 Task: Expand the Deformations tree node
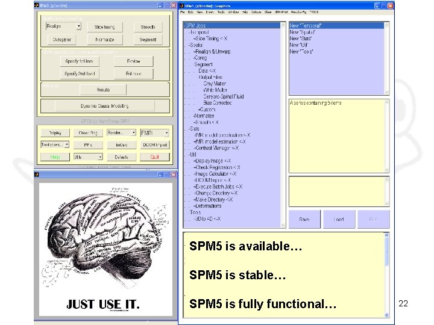207,206
